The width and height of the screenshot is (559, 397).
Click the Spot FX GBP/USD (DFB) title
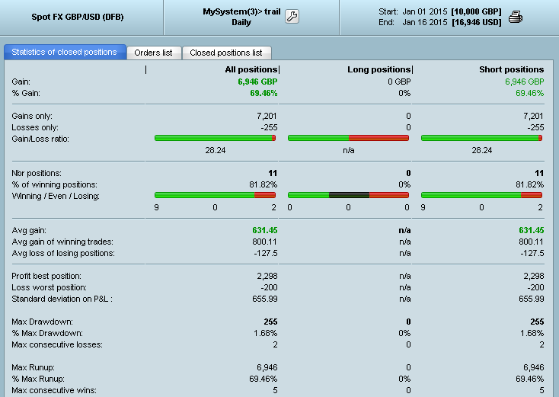(x=78, y=17)
